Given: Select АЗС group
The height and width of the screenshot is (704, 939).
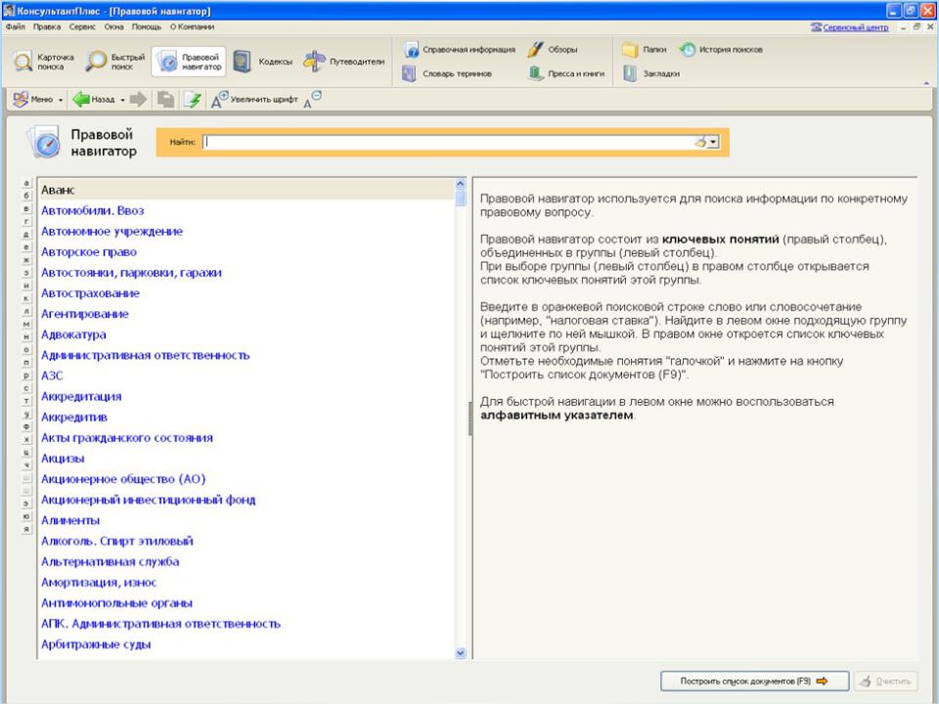Looking at the screenshot, I should (x=52, y=375).
